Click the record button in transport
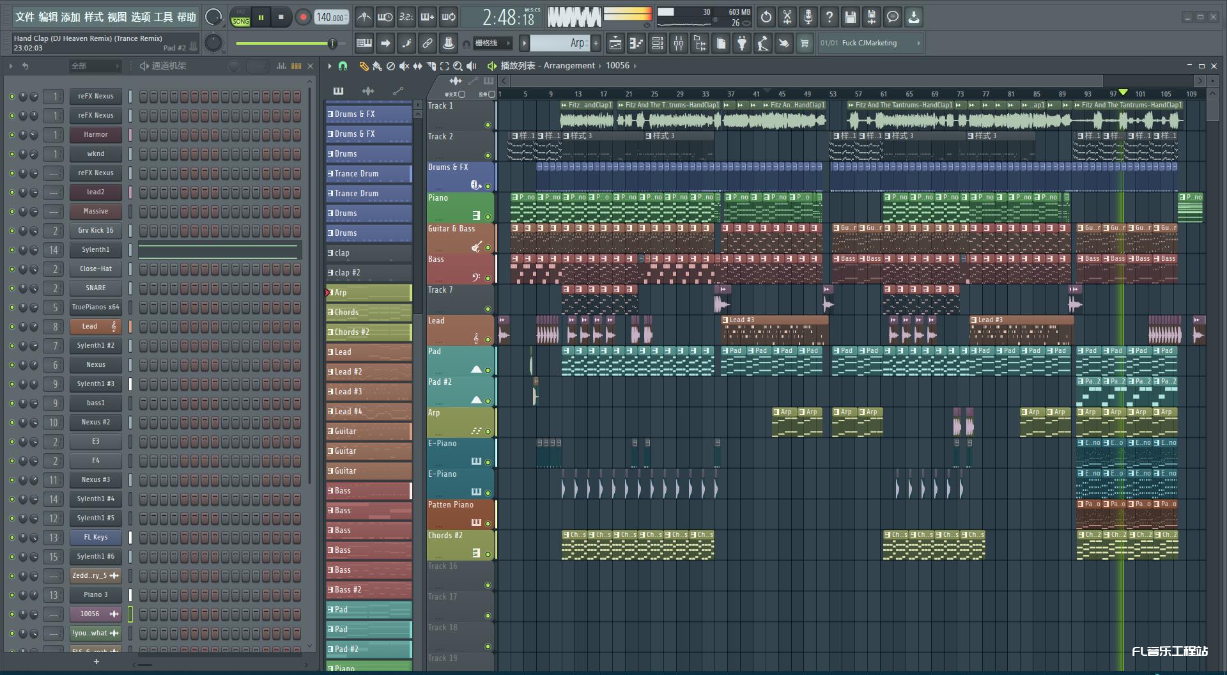1227x675 pixels. coord(303,17)
